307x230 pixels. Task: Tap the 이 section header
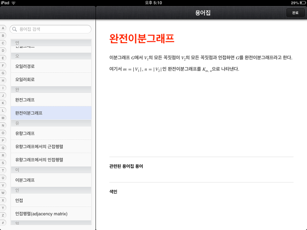click(x=51, y=170)
